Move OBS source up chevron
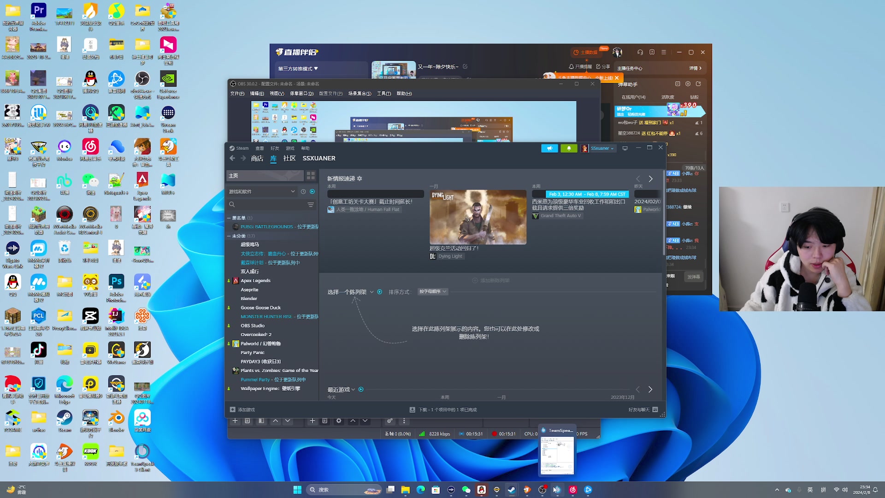 (x=353, y=421)
